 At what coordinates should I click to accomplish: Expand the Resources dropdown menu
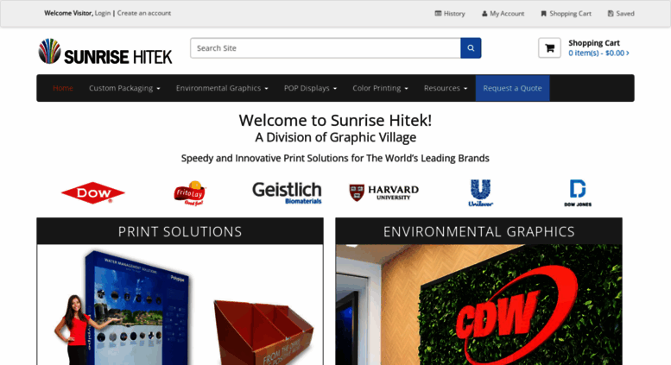tap(446, 88)
